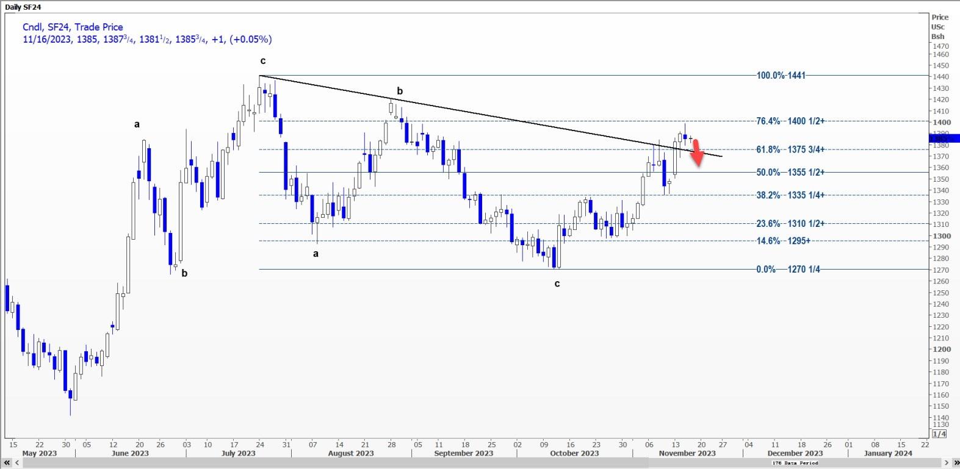Viewport: 960px width, 469px height.
Task: Click the 1/4 price fraction box
Action: (x=939, y=434)
